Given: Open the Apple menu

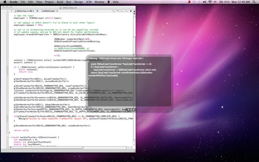Looking at the screenshot, I should 5,2.
